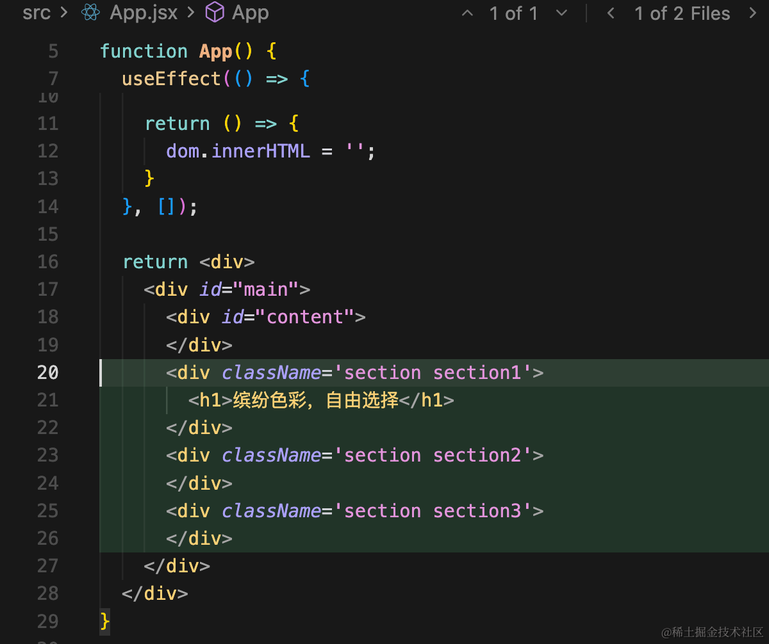
Task: Go to next file arrow
Action: 752,13
